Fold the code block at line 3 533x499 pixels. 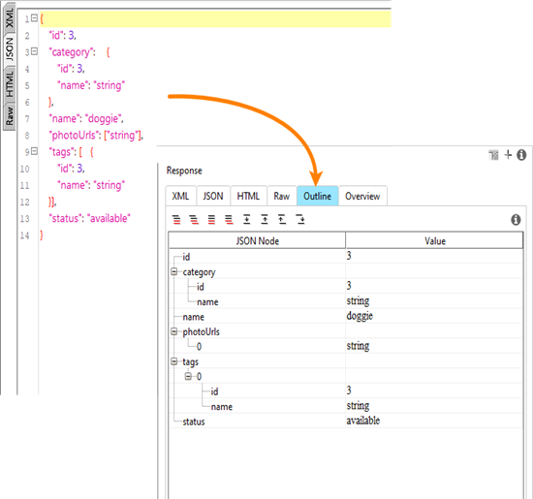[34, 51]
